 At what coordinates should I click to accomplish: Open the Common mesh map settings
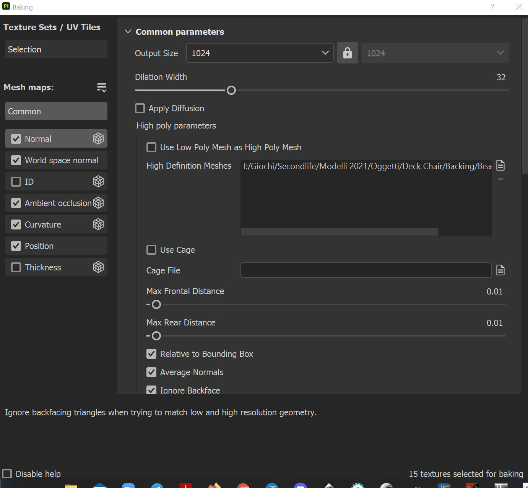pos(56,111)
